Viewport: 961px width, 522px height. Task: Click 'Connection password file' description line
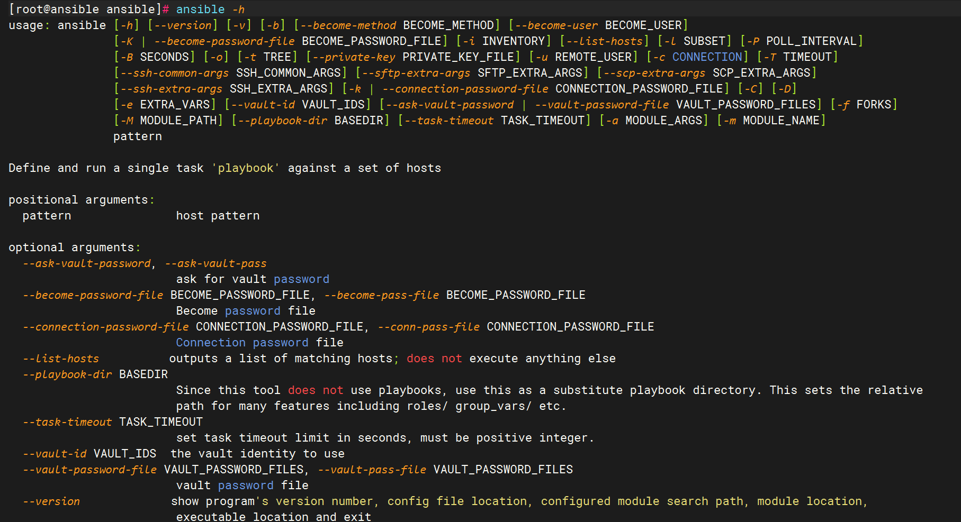pos(259,343)
